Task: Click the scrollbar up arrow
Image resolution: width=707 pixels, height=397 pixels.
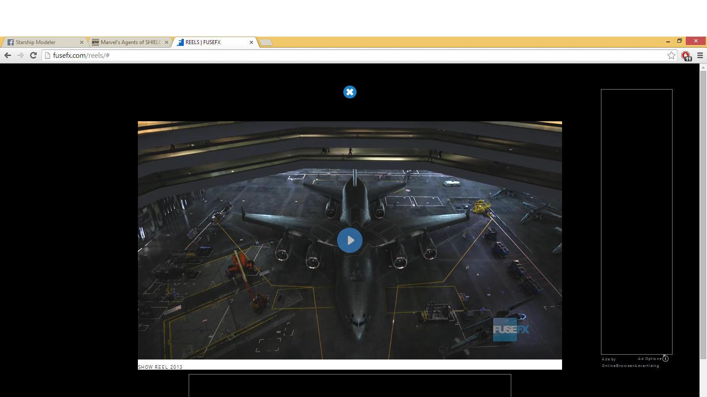Action: tap(703, 67)
